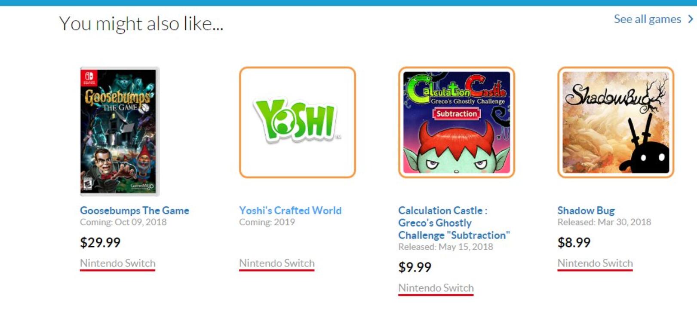The image size is (697, 324).
Task: Click the $9.99 Calculation Castle price
Action: (415, 267)
